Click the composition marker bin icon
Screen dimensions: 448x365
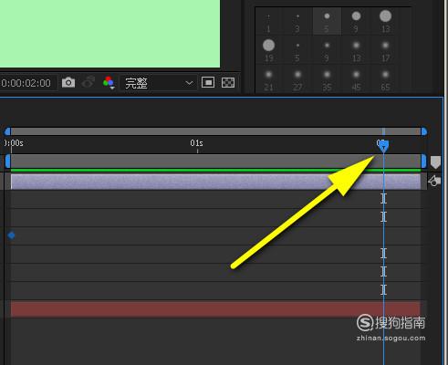coord(435,162)
